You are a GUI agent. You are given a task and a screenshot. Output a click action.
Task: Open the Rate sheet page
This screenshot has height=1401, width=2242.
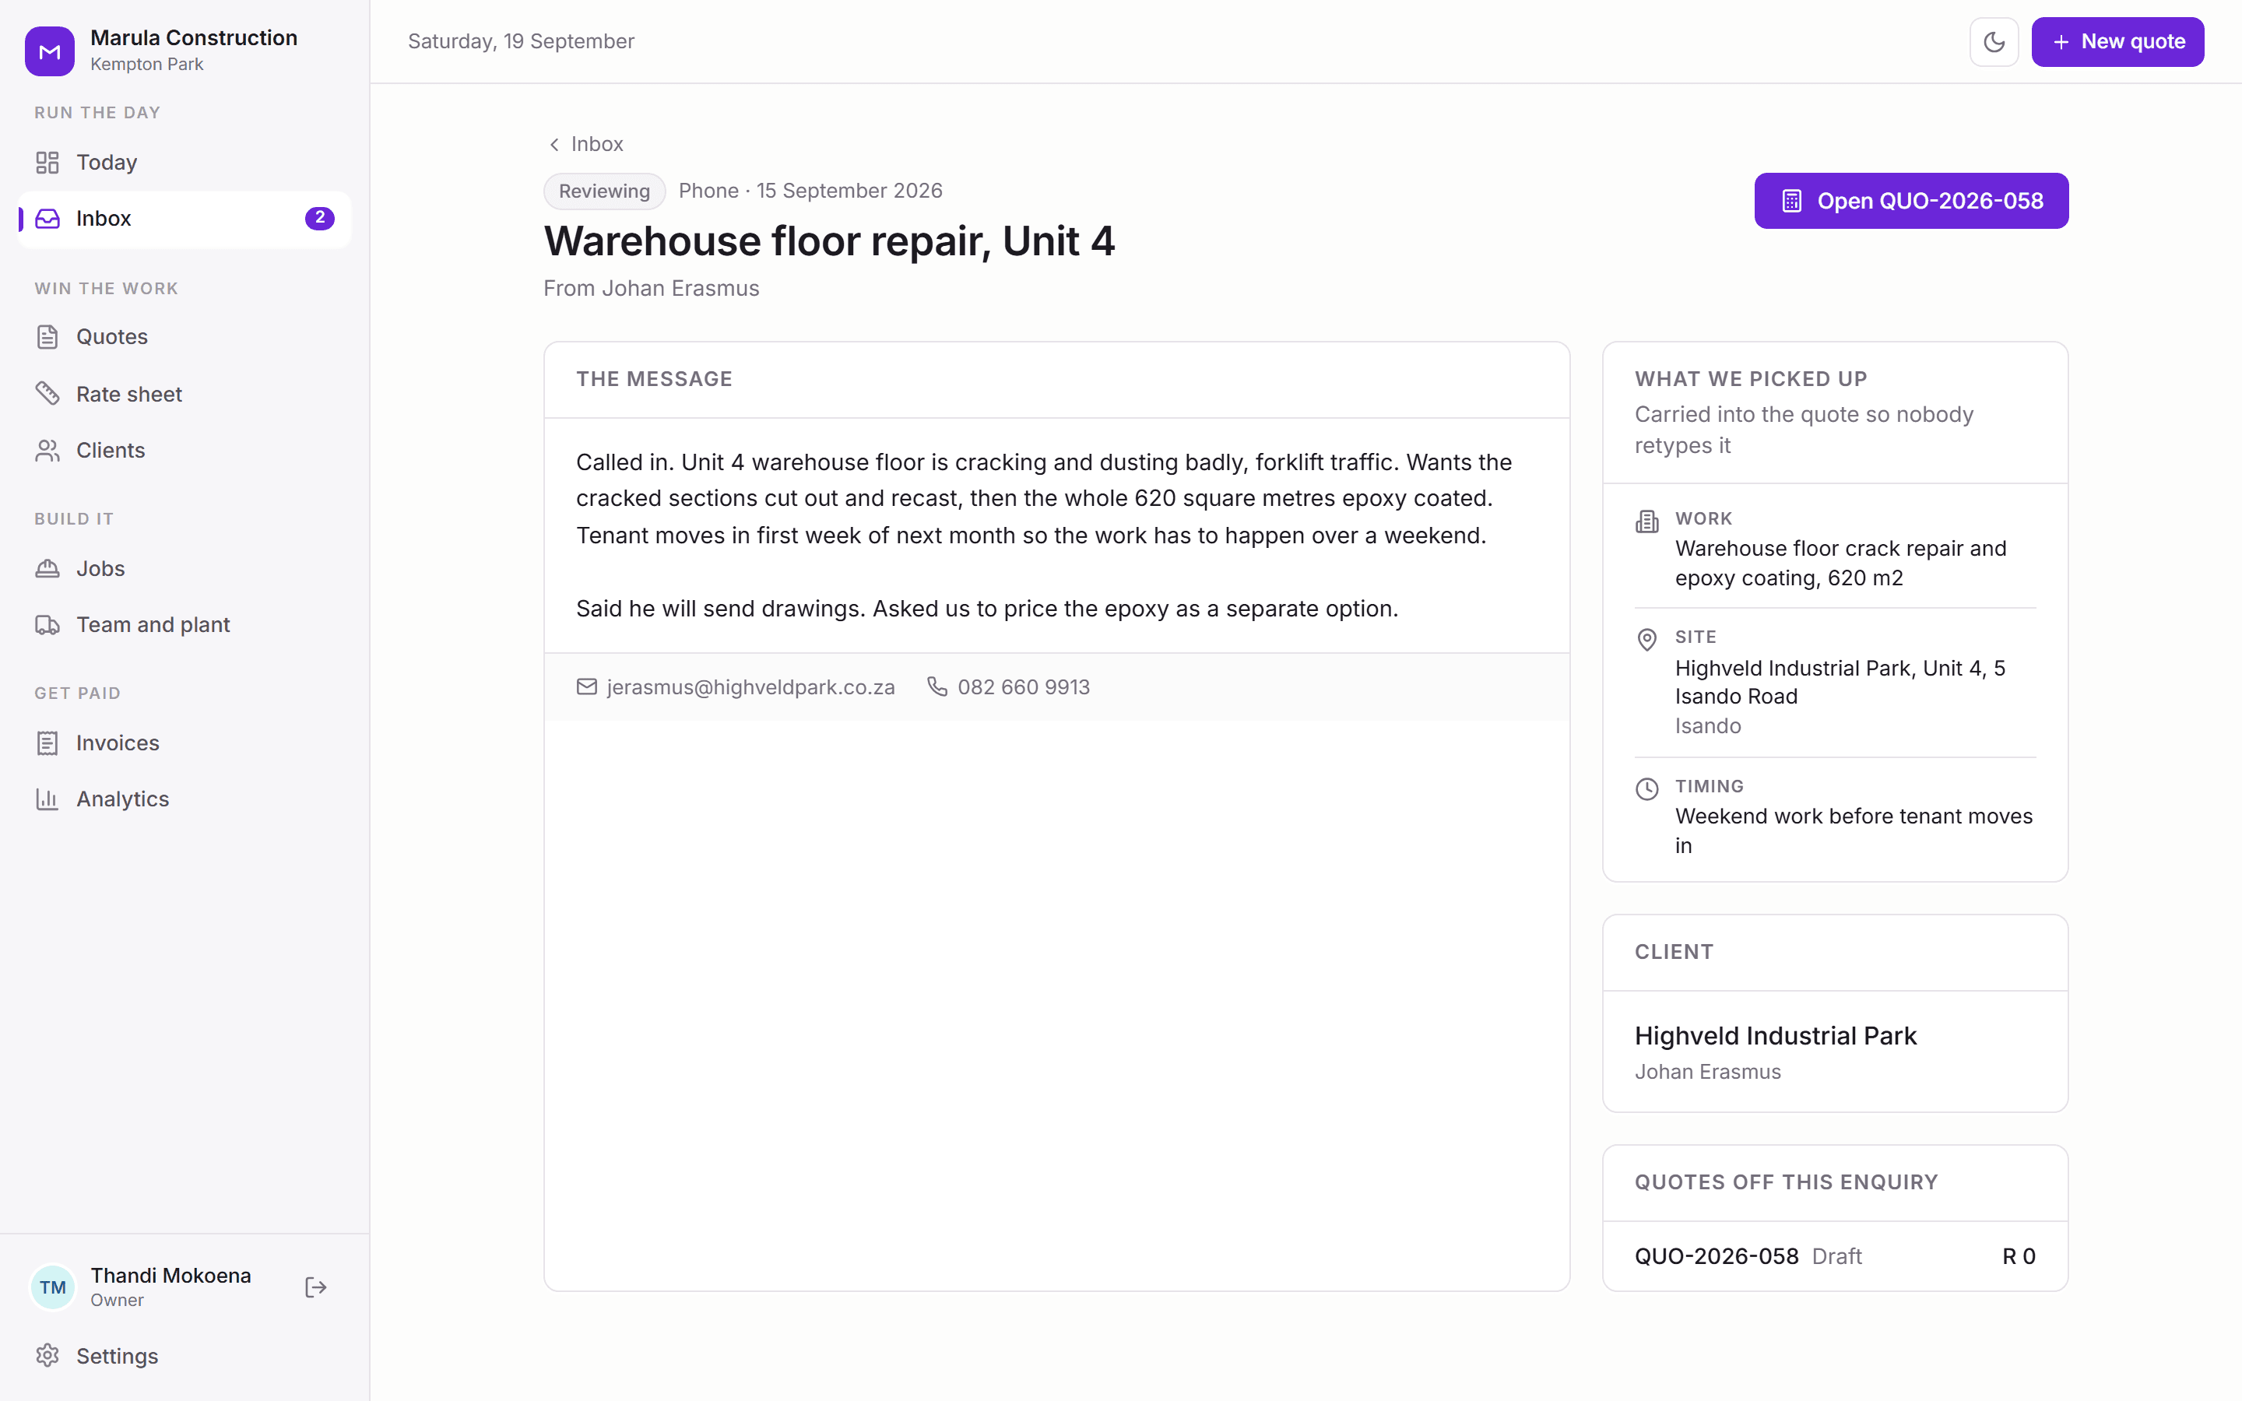[184, 394]
